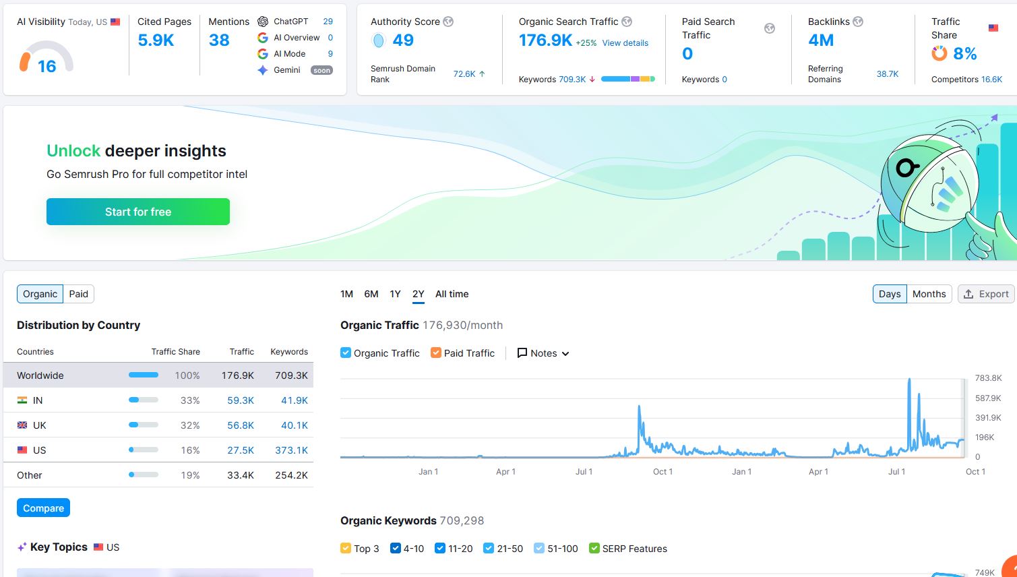Click the US flag next to Key Topics

tap(98, 547)
